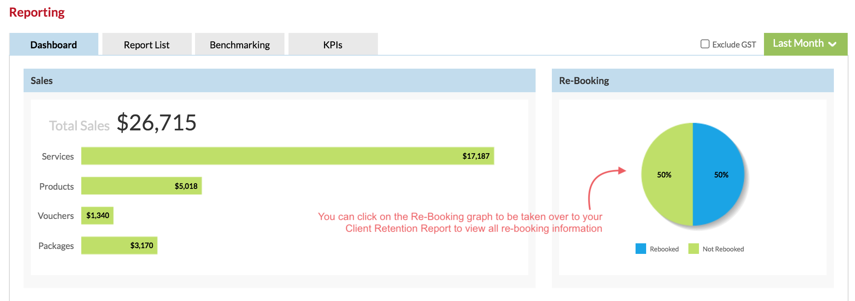Click the green Not Rebooked legend swatch

click(694, 249)
